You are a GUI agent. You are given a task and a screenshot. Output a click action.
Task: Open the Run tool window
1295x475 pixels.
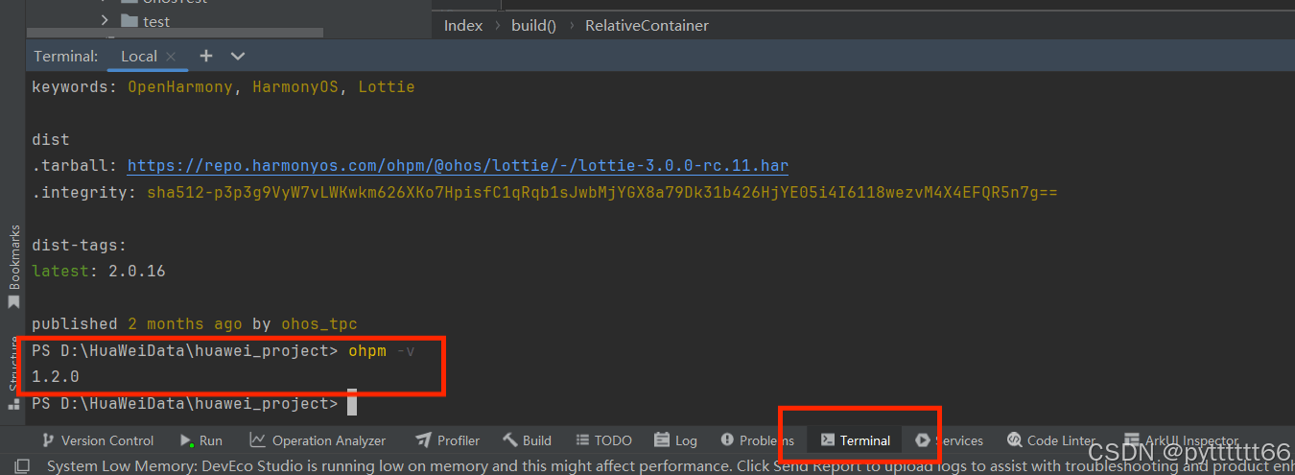point(200,440)
